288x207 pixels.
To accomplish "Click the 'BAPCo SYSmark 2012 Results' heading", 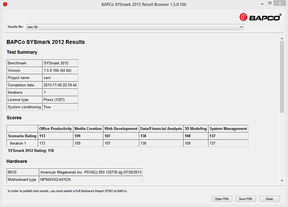I will coord(46,42).
